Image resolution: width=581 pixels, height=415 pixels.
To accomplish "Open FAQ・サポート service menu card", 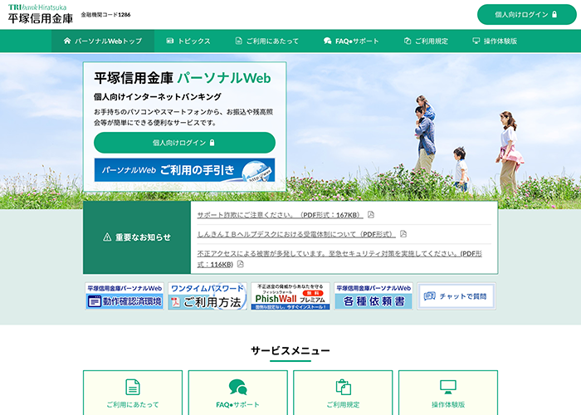I will click(238, 393).
